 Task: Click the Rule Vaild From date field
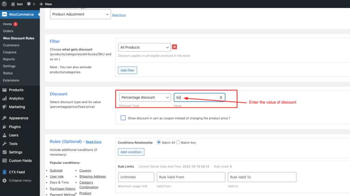pos(191,177)
